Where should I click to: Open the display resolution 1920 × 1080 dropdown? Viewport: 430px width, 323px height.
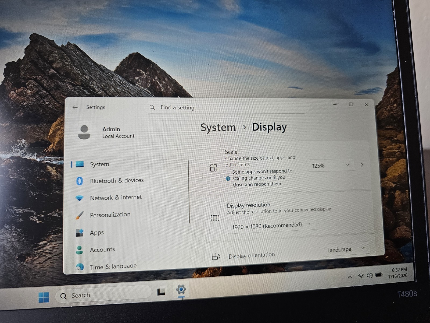pyautogui.click(x=271, y=226)
